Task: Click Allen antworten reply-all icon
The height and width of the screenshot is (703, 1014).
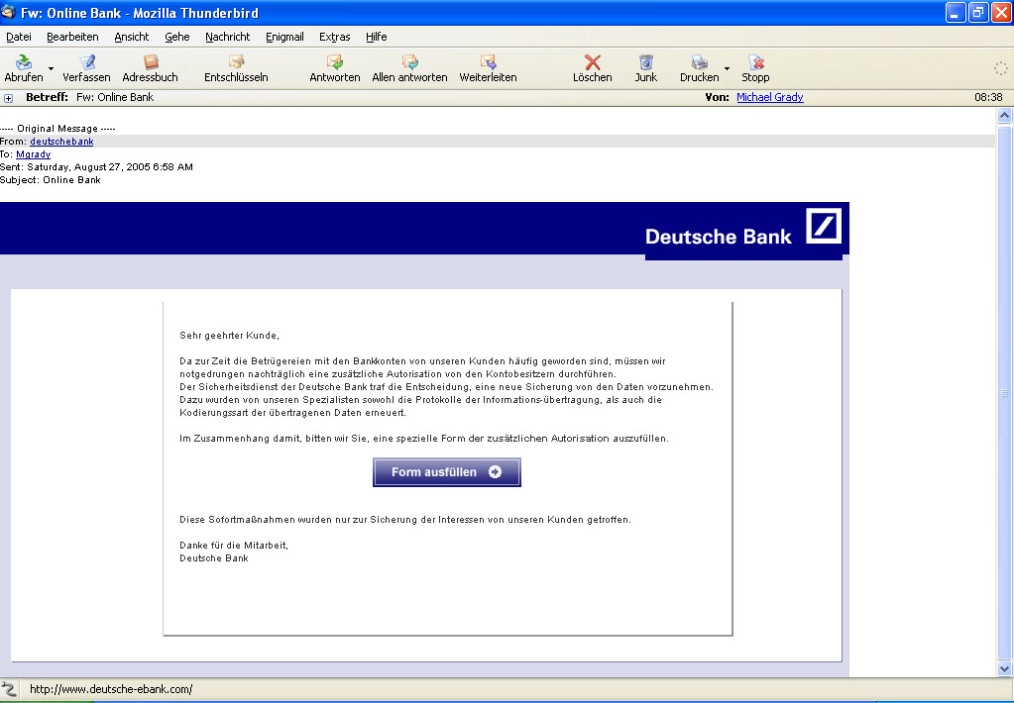Action: click(x=410, y=62)
